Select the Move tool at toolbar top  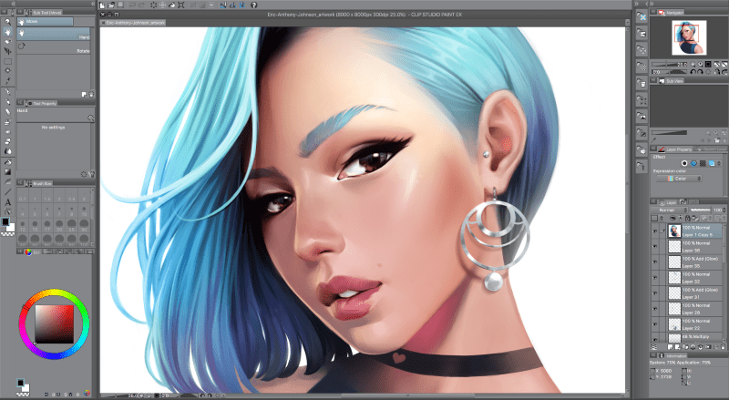pyautogui.click(x=7, y=30)
